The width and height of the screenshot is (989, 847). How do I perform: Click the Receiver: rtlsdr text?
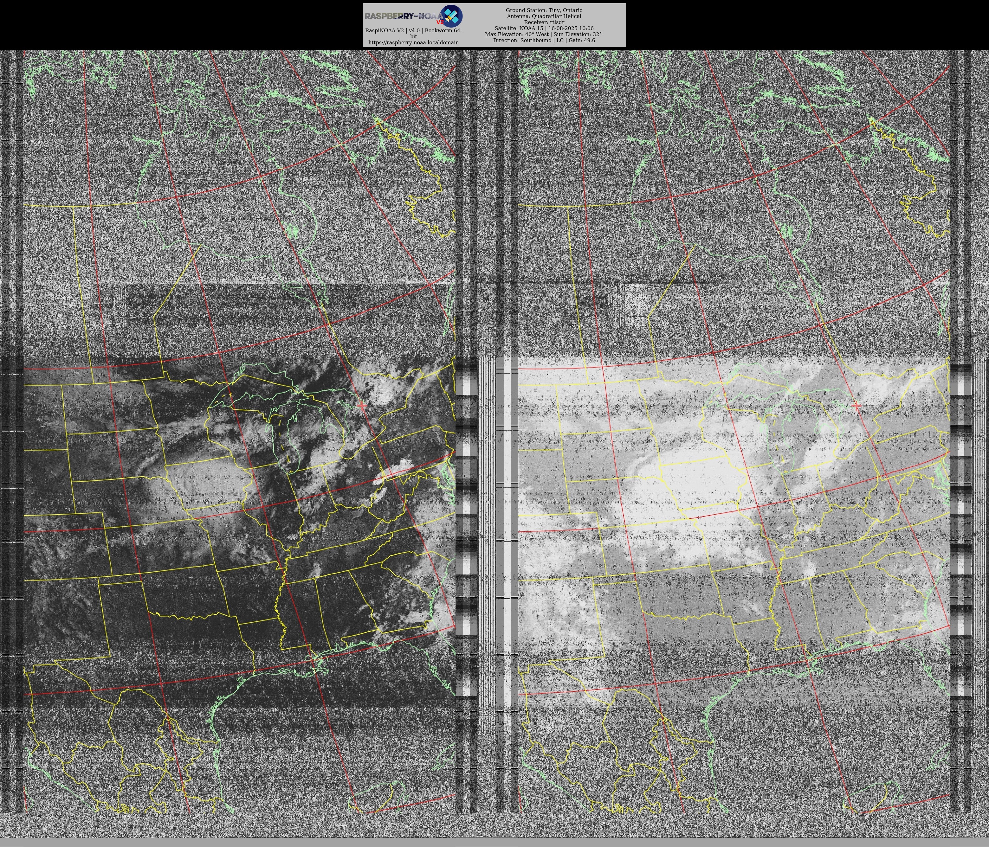click(x=544, y=22)
